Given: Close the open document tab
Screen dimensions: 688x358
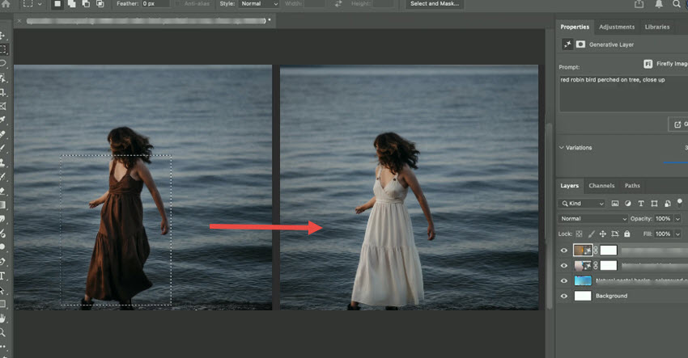Looking at the screenshot, I should click(19, 20).
